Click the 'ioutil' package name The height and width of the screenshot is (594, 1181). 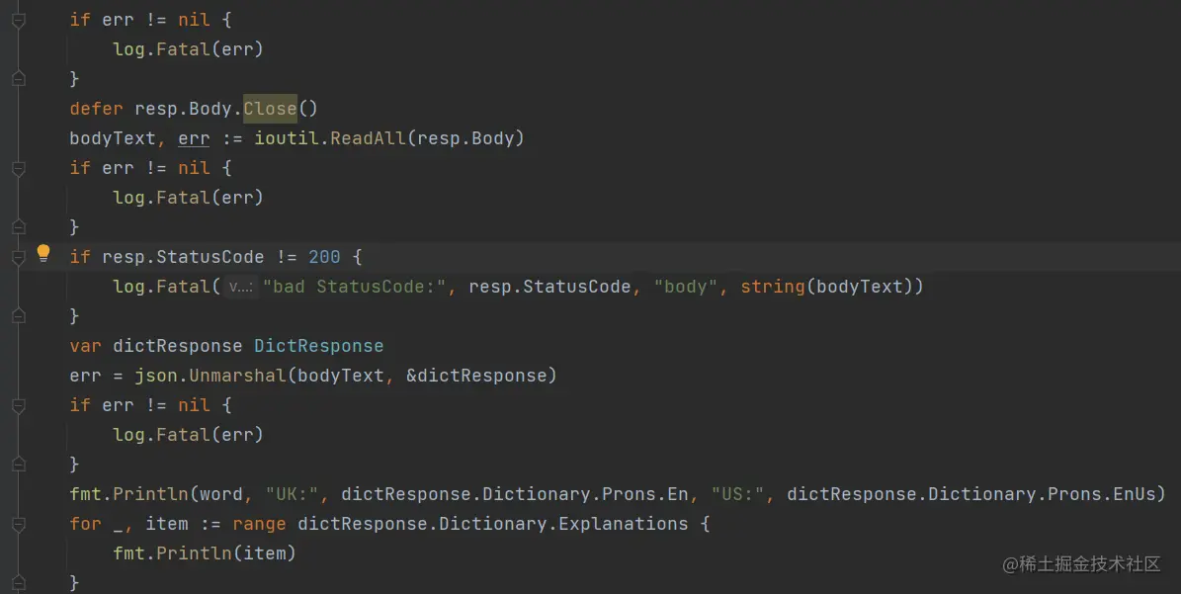click(287, 138)
